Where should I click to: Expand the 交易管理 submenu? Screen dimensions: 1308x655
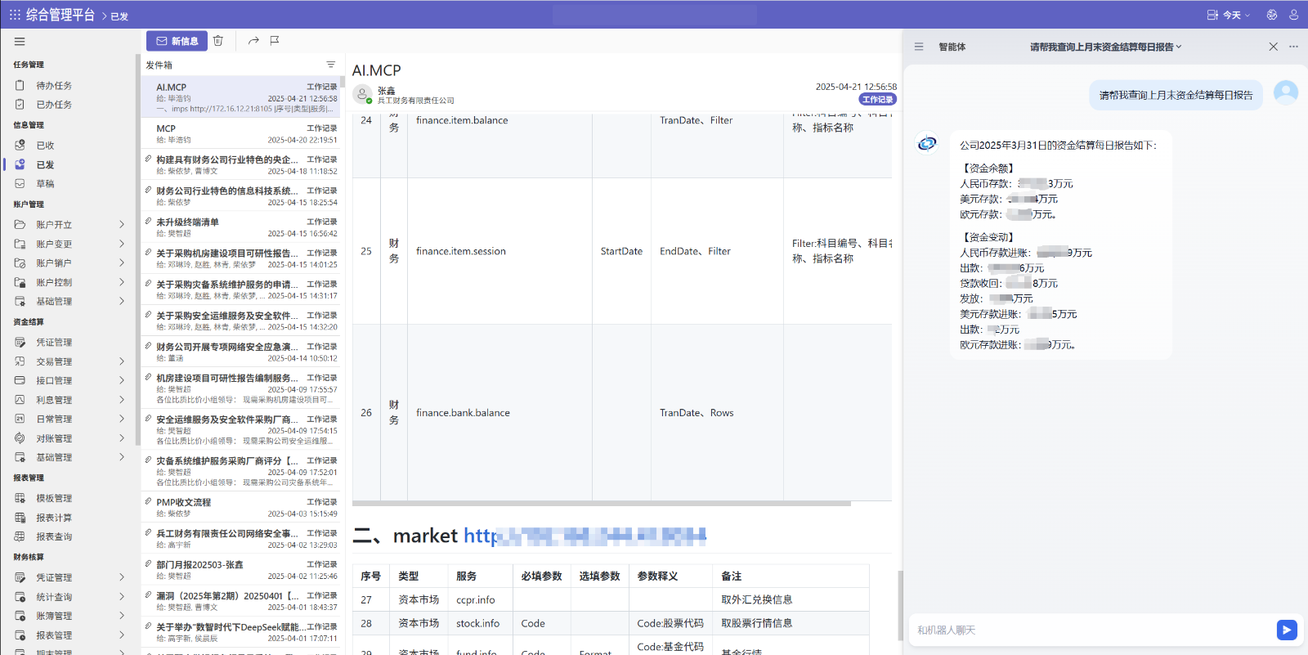click(122, 361)
